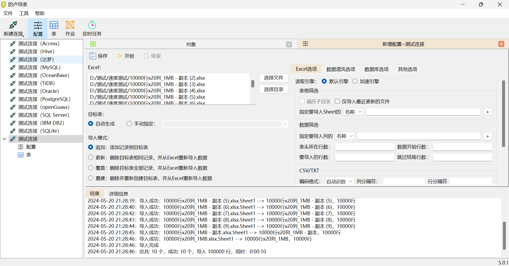
Task: Click the 表头所在行数 input field
Action: [x=365, y=147]
